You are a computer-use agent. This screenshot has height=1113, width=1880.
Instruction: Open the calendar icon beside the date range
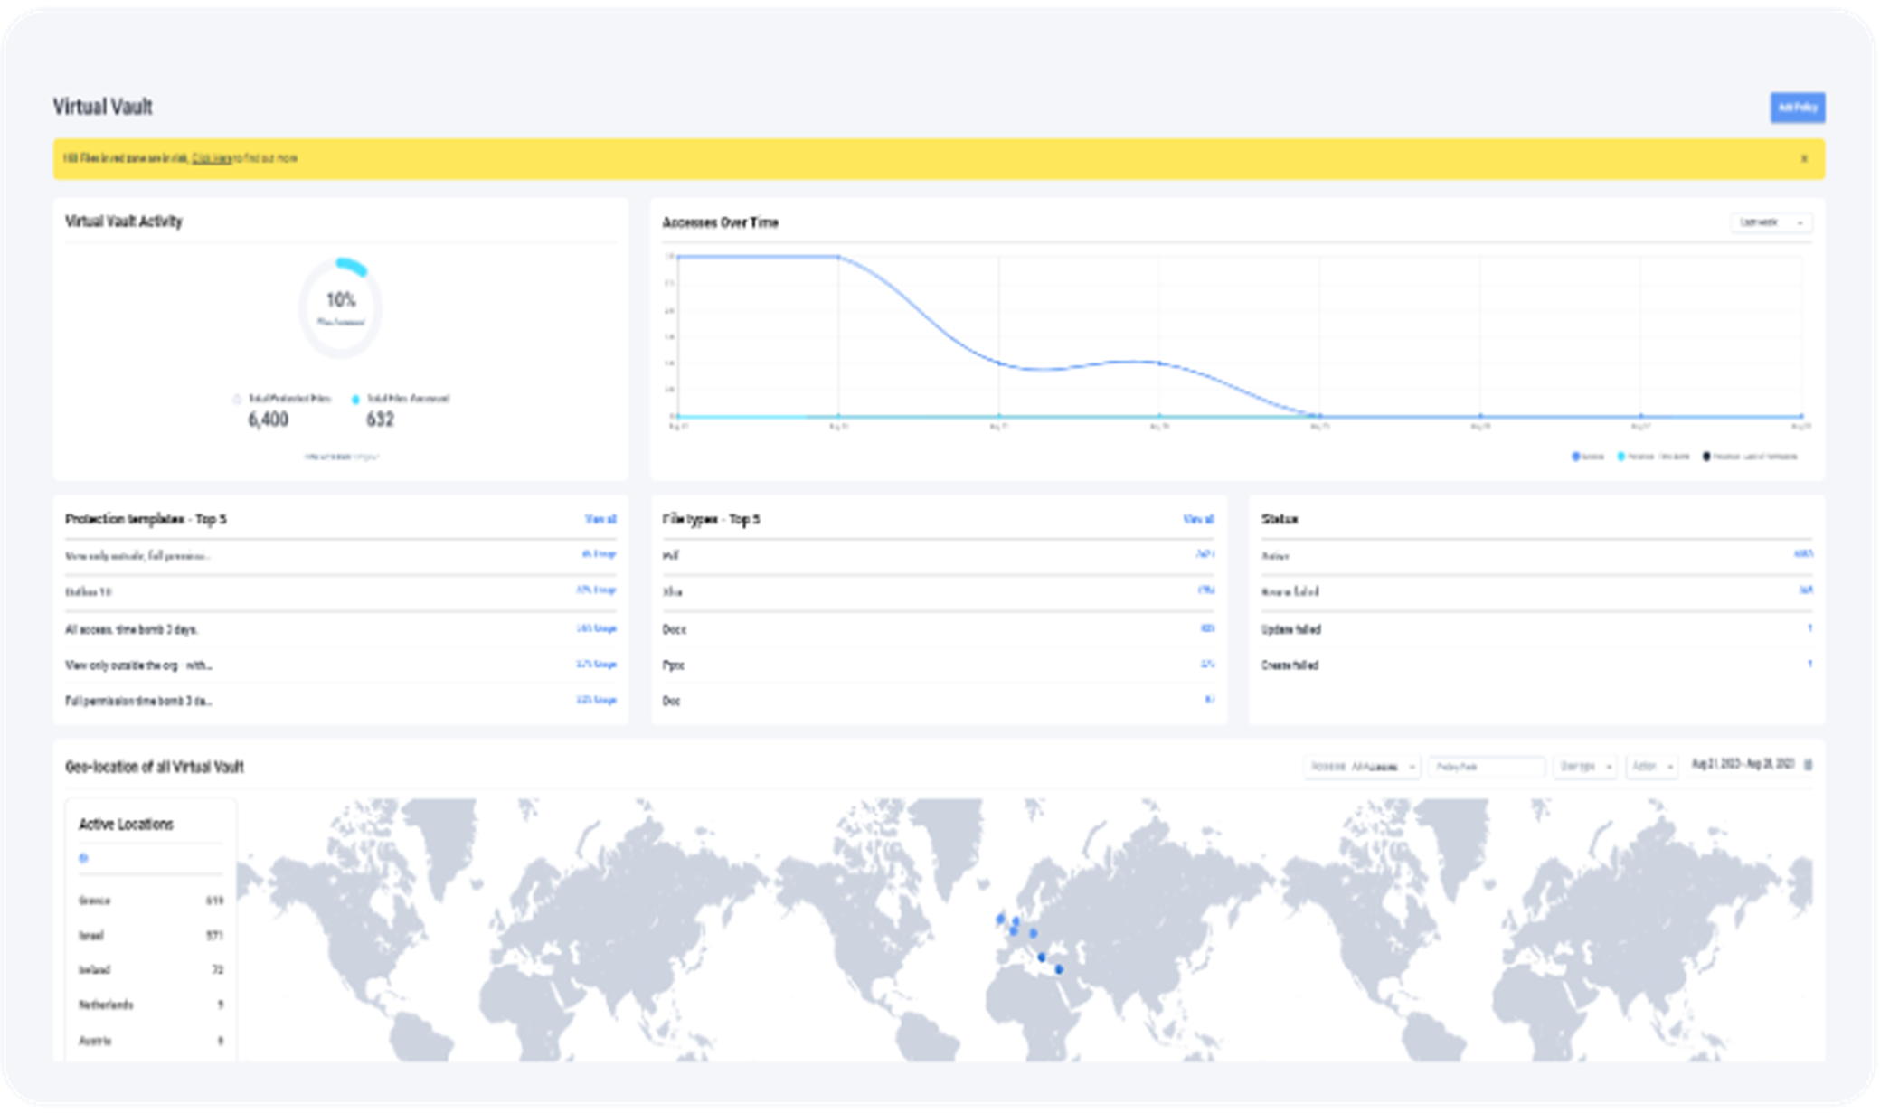pyautogui.click(x=1808, y=765)
